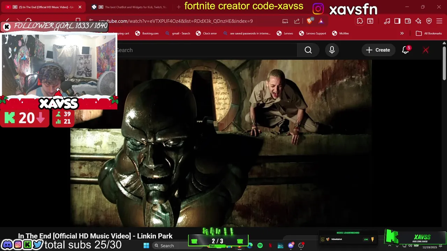Switch to the ChatBot and Widgets tab

129,7
